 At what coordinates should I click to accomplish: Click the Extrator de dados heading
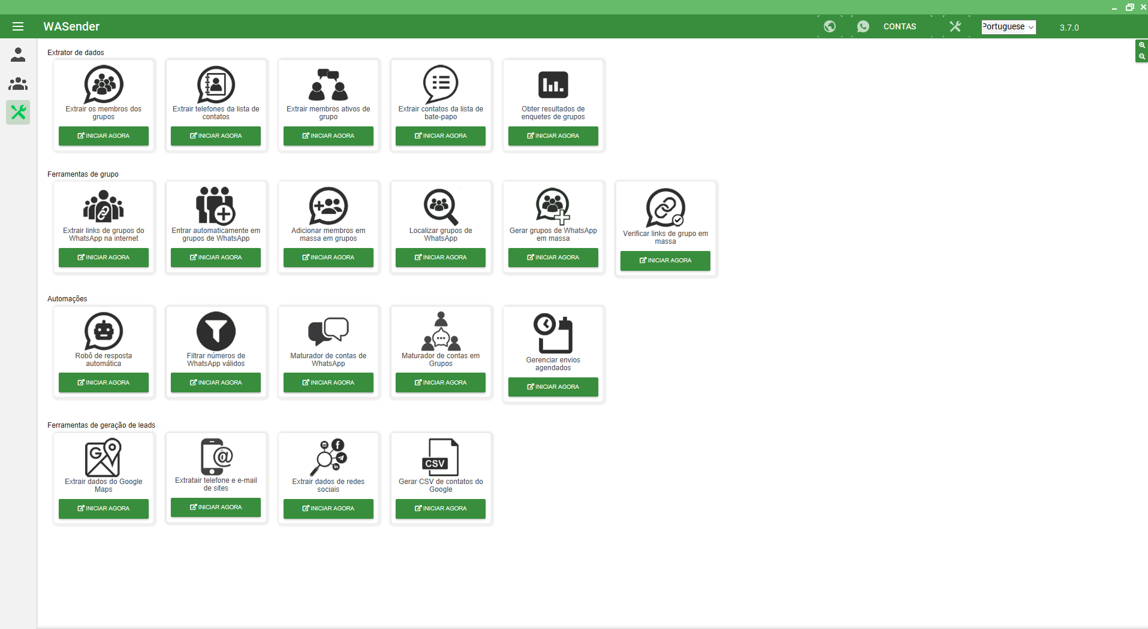click(x=76, y=53)
